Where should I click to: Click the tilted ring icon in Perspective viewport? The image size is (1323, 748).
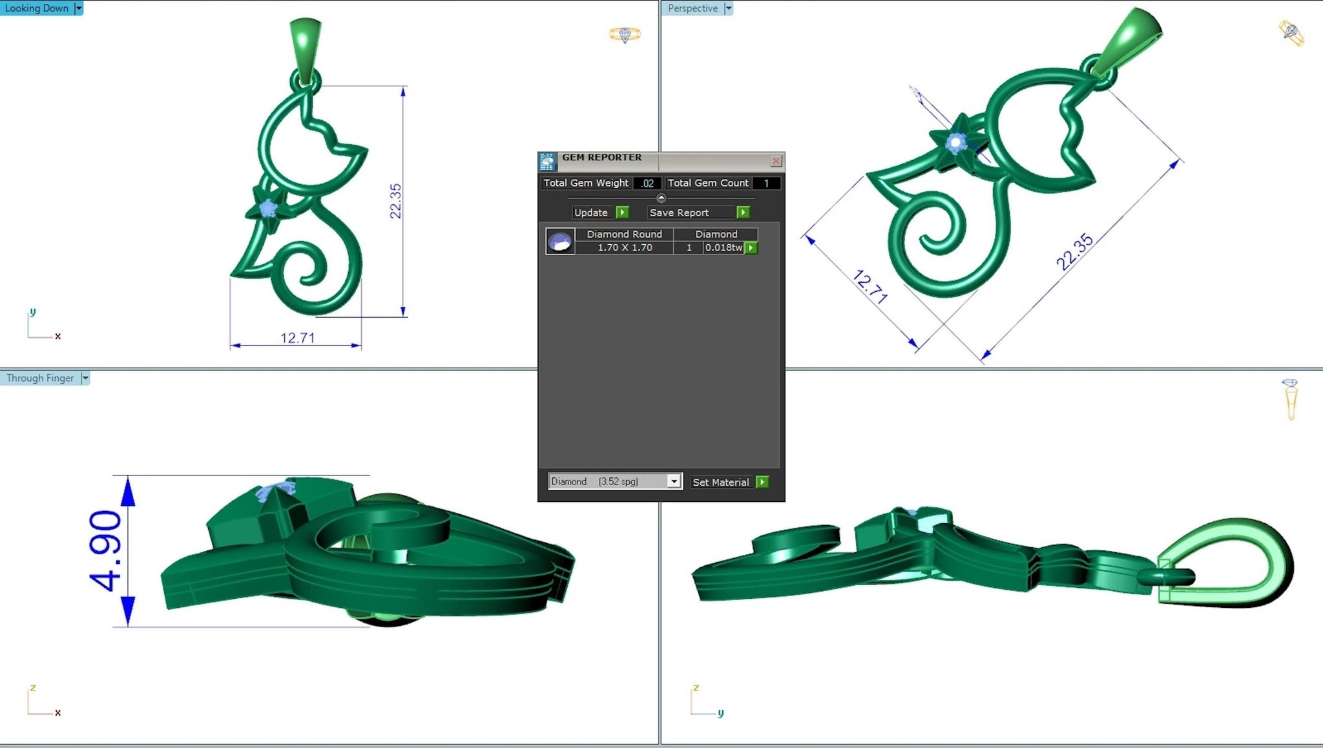tap(1291, 33)
